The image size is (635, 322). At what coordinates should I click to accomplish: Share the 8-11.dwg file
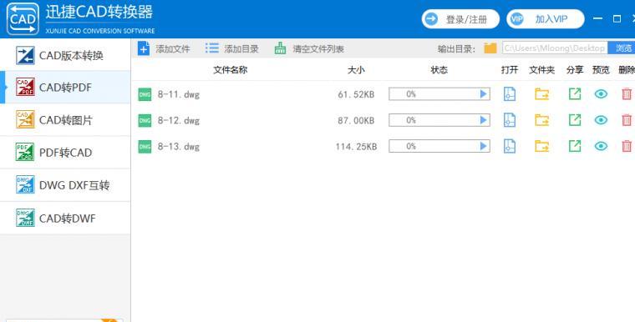pyautogui.click(x=575, y=94)
